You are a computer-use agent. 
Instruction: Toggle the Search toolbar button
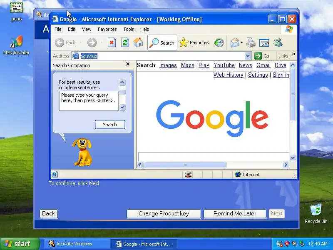pos(162,43)
